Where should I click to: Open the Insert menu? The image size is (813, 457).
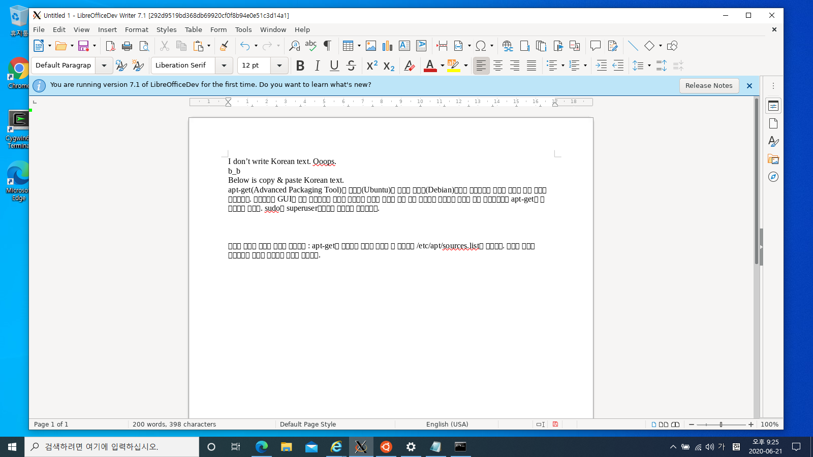click(x=107, y=29)
